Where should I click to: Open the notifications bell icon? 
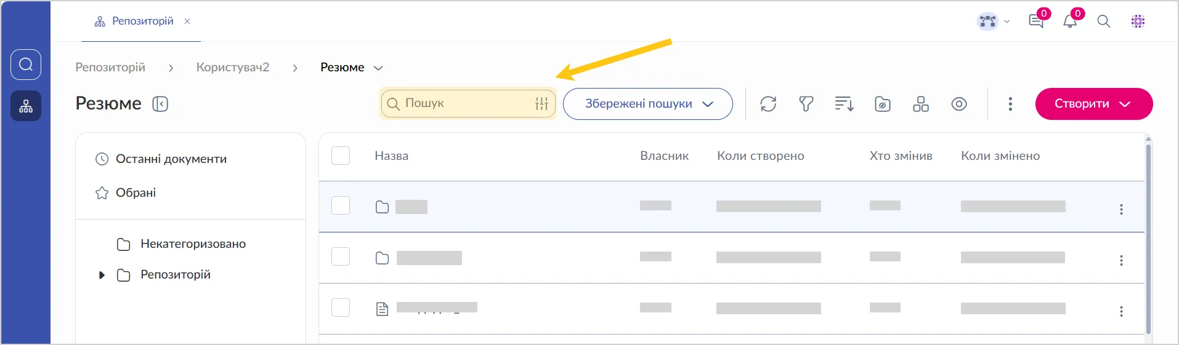point(1070,22)
